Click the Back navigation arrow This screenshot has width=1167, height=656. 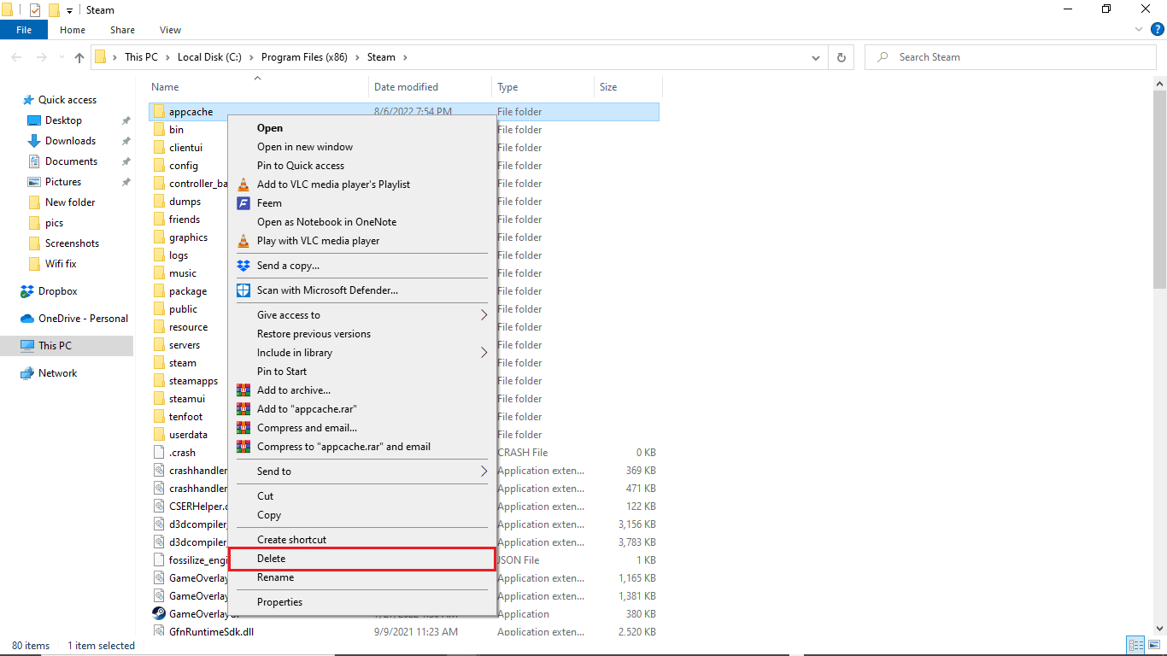(17, 57)
